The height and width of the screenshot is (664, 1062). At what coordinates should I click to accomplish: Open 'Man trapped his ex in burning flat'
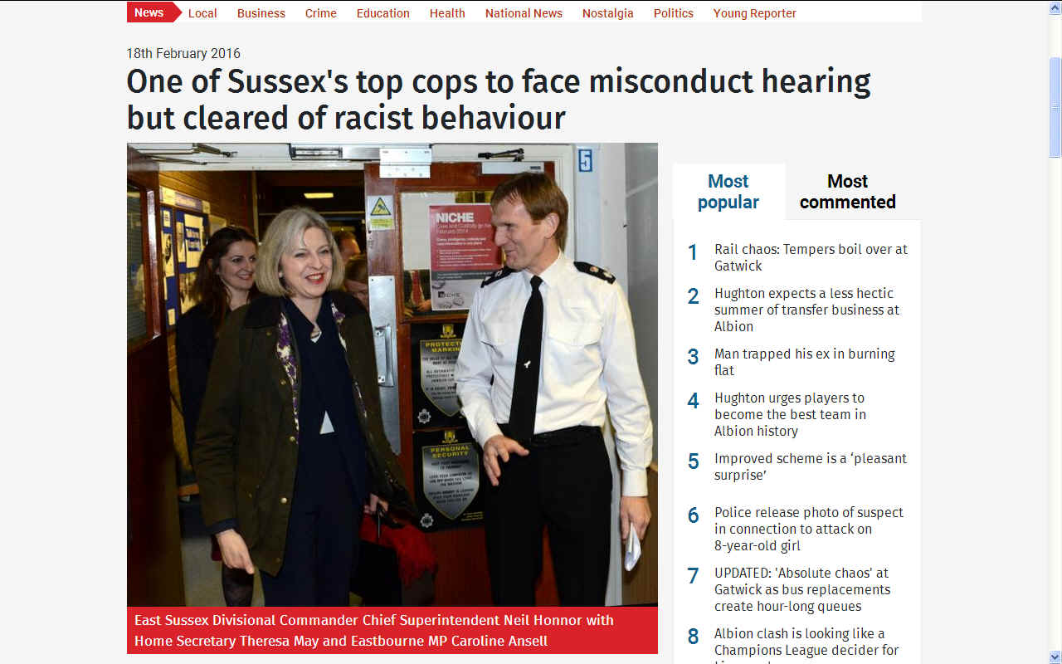tap(804, 362)
